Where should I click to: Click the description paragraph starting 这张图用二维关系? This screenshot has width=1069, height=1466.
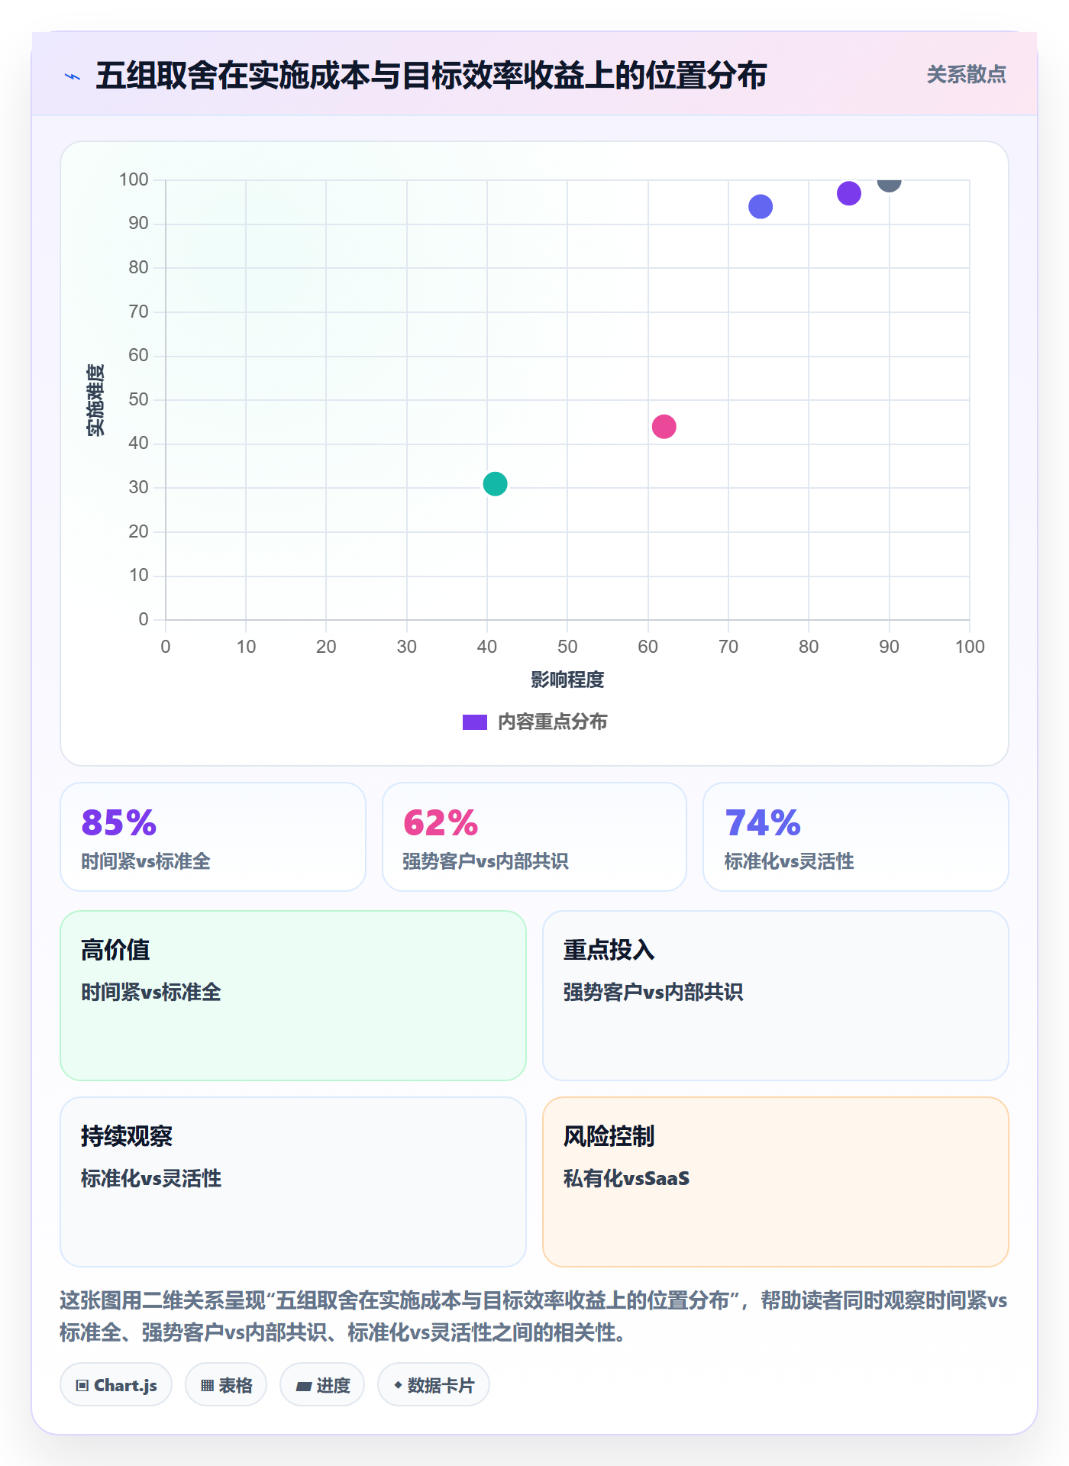(x=534, y=1316)
